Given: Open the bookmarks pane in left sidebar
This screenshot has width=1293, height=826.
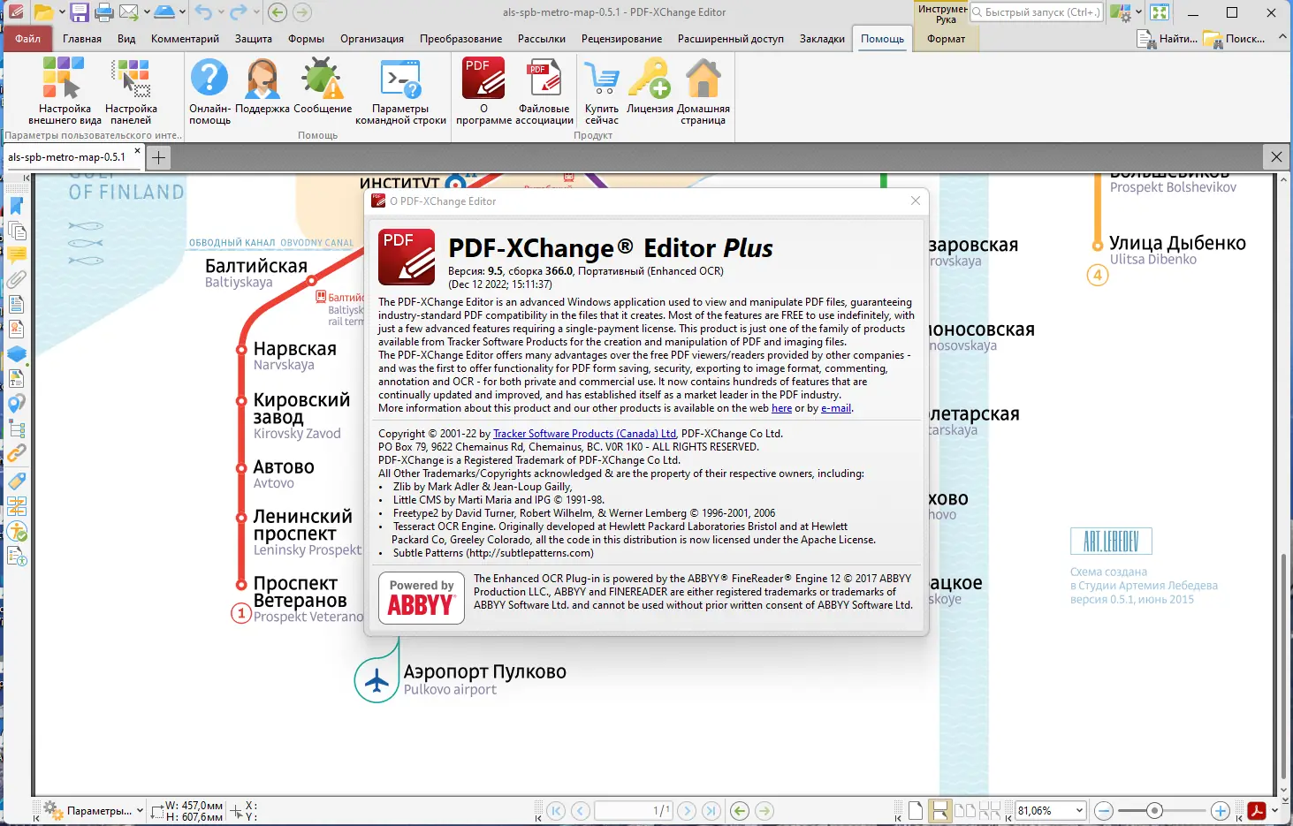Looking at the screenshot, I should 17,206.
